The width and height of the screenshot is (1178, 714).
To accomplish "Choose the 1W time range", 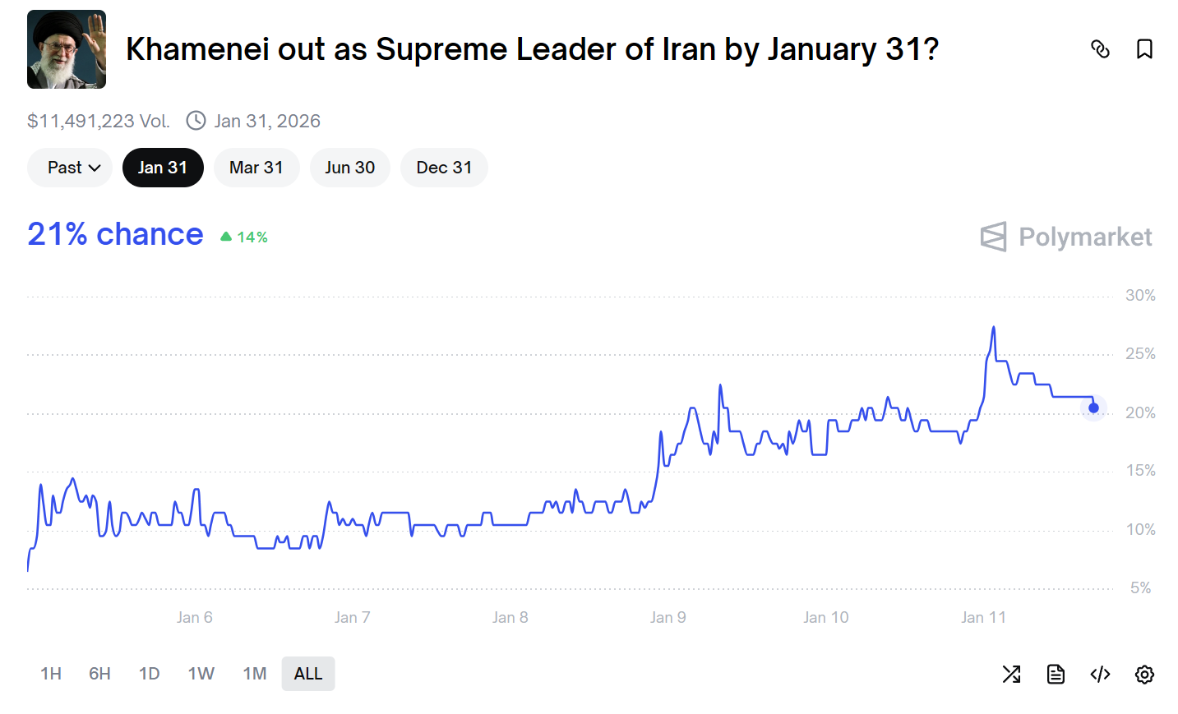I will pyautogui.click(x=201, y=674).
